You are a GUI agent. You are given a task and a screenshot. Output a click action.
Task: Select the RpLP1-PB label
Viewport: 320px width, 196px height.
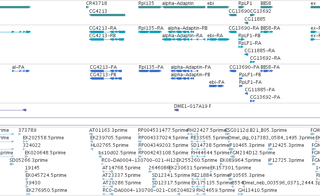[250, 75]
